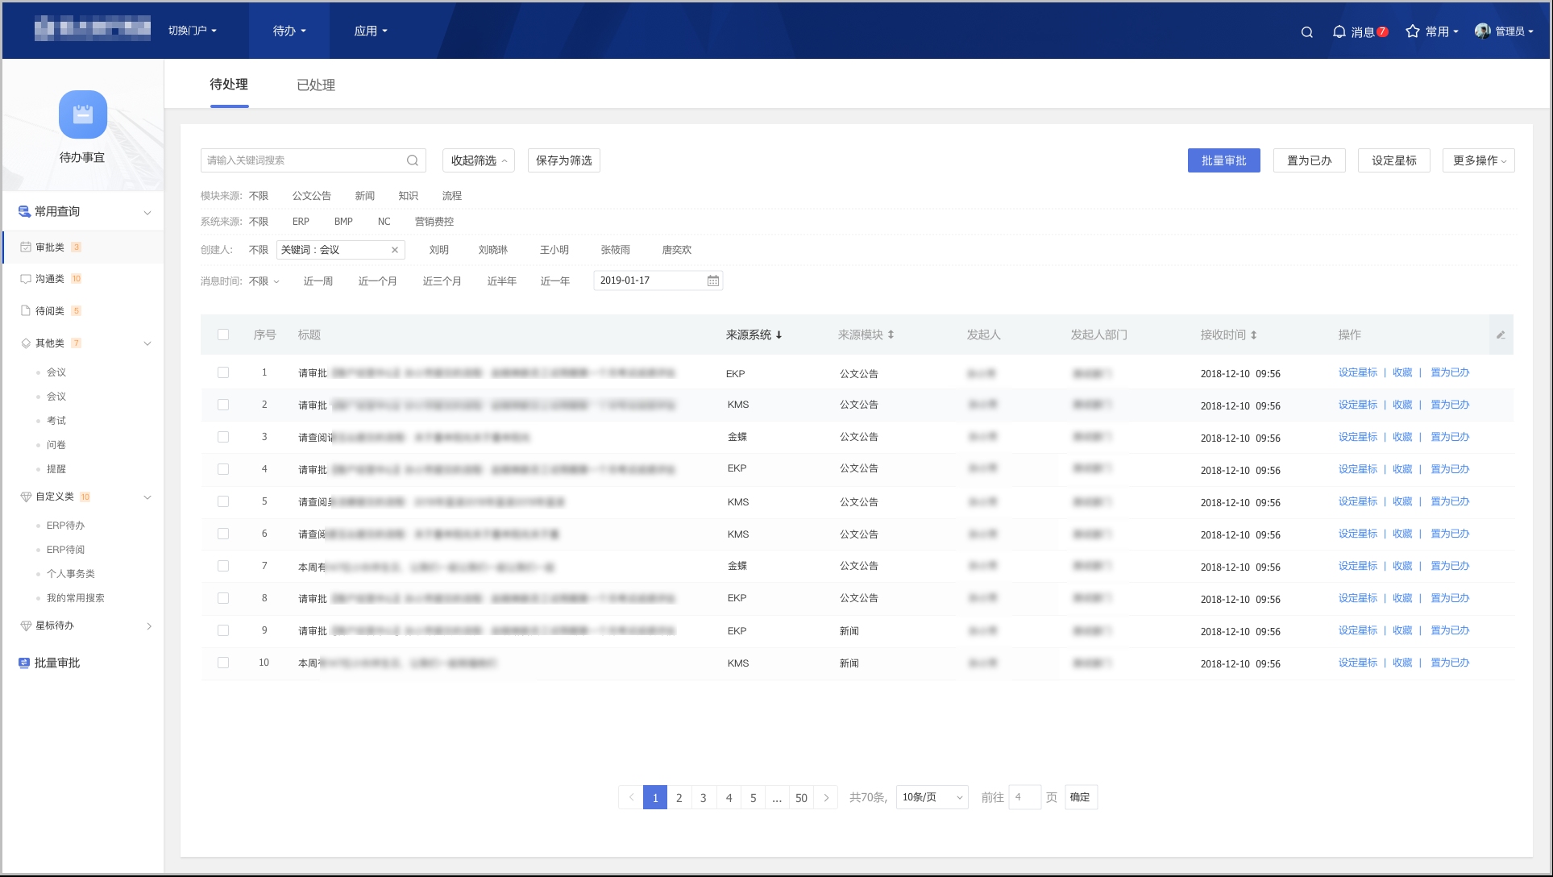This screenshot has height=877, width=1553.
Task: Click the calendar icon next to 2019-01-17
Action: tap(712, 281)
